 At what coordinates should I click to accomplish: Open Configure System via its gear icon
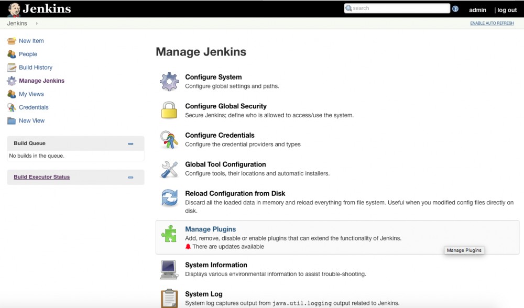[169, 81]
